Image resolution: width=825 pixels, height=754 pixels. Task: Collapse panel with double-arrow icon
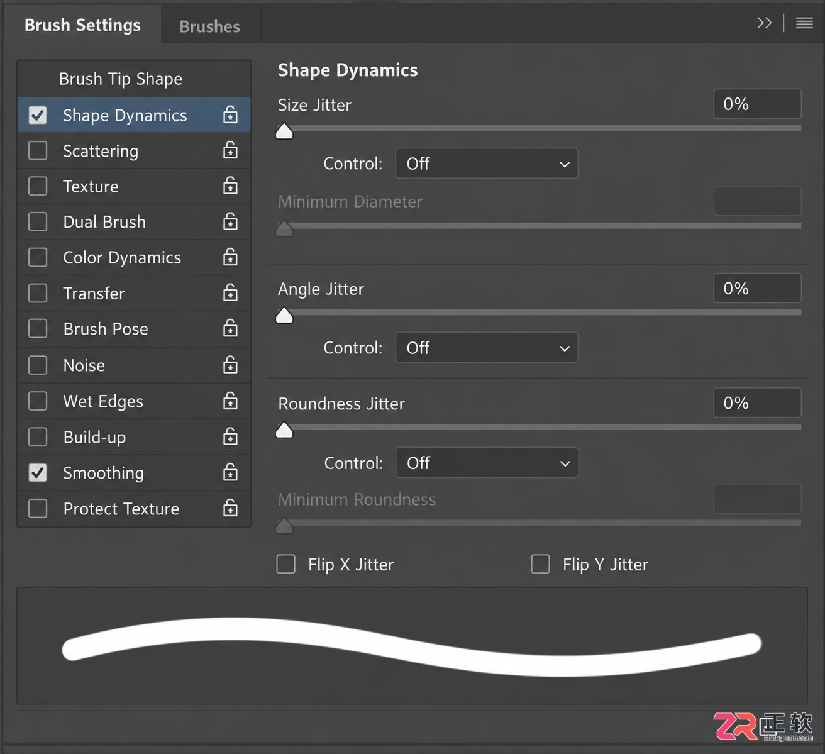[x=764, y=23]
